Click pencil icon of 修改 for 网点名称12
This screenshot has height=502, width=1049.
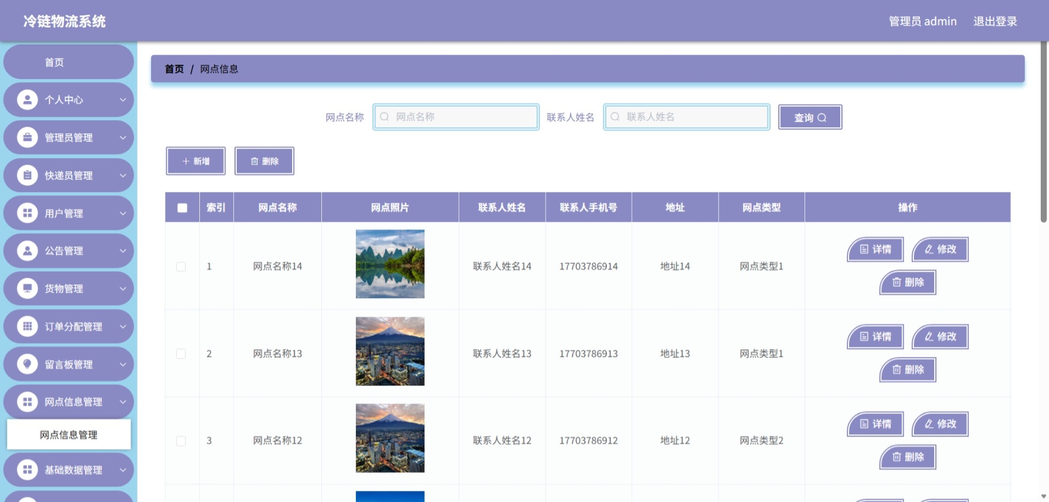[x=929, y=423]
